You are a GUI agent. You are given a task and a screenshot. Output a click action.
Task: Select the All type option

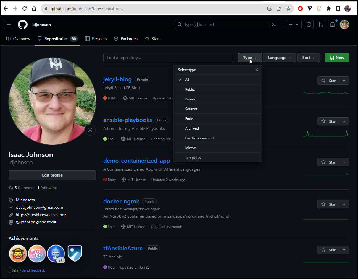click(217, 80)
